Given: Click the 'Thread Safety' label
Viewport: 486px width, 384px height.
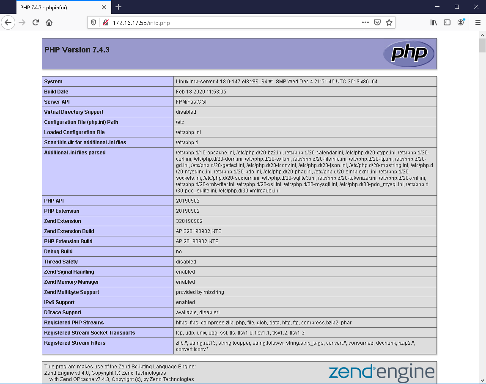Looking at the screenshot, I should pyautogui.click(x=61, y=262).
